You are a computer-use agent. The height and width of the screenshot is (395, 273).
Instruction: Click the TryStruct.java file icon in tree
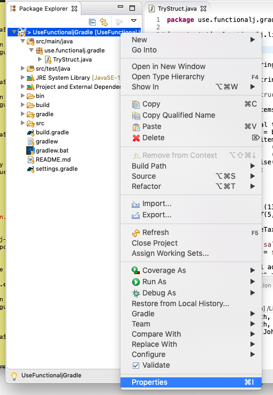pos(48,59)
